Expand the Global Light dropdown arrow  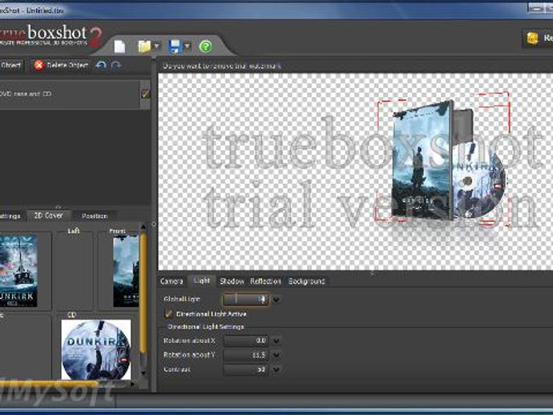(x=276, y=300)
